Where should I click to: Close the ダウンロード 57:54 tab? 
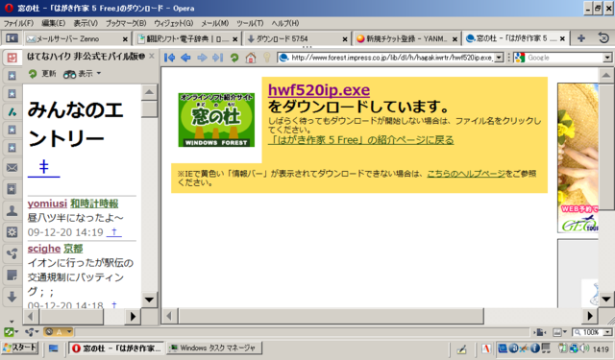point(345,39)
